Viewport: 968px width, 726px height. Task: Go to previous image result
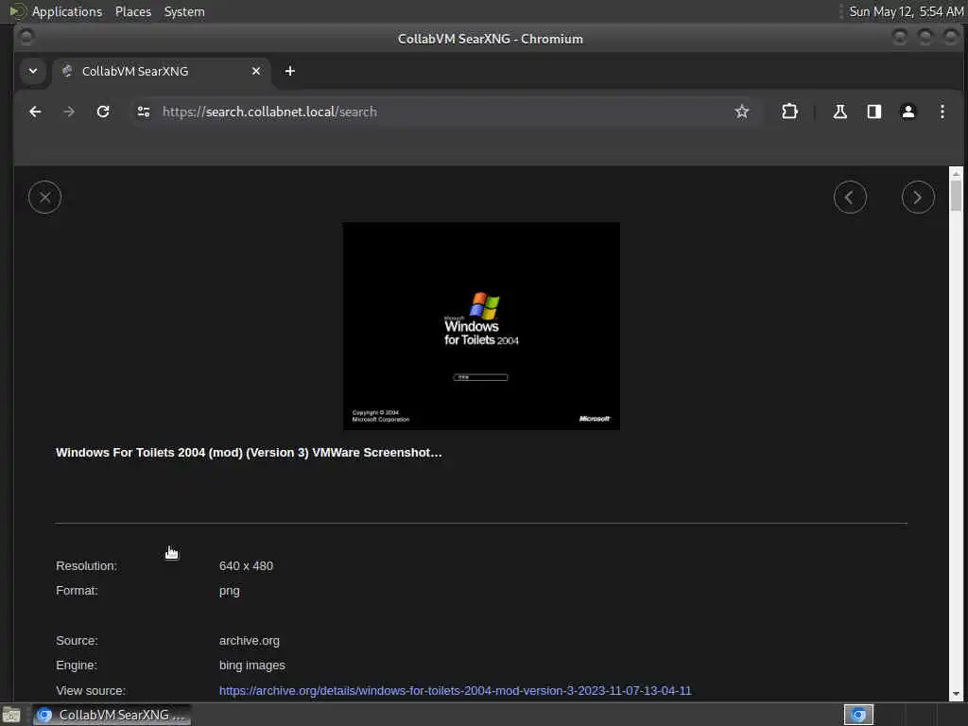click(850, 197)
